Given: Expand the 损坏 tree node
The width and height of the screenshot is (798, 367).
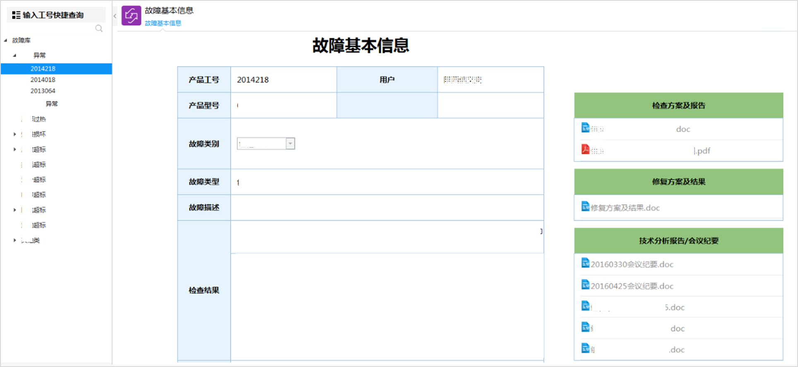Looking at the screenshot, I should [15, 134].
